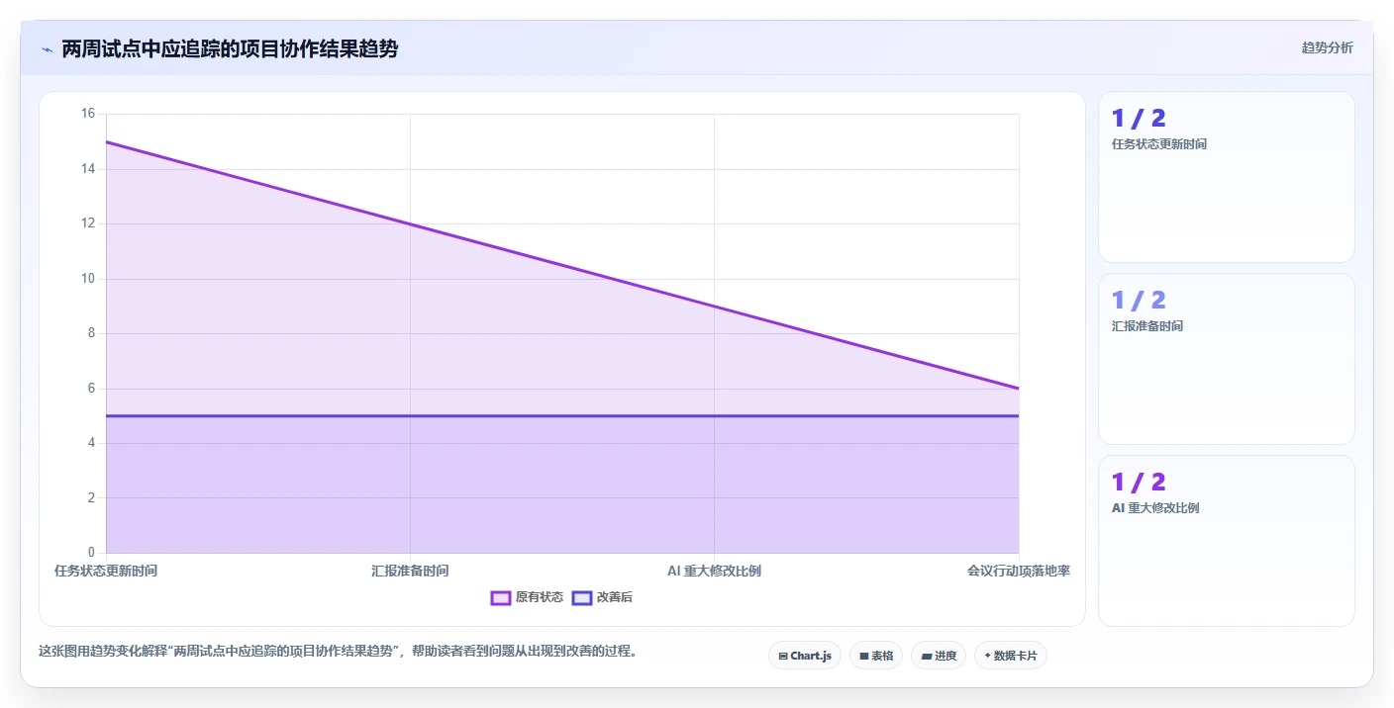
Task: Click the title 两周试点中应追踪的项目协作结果趋势
Action: tap(230, 48)
